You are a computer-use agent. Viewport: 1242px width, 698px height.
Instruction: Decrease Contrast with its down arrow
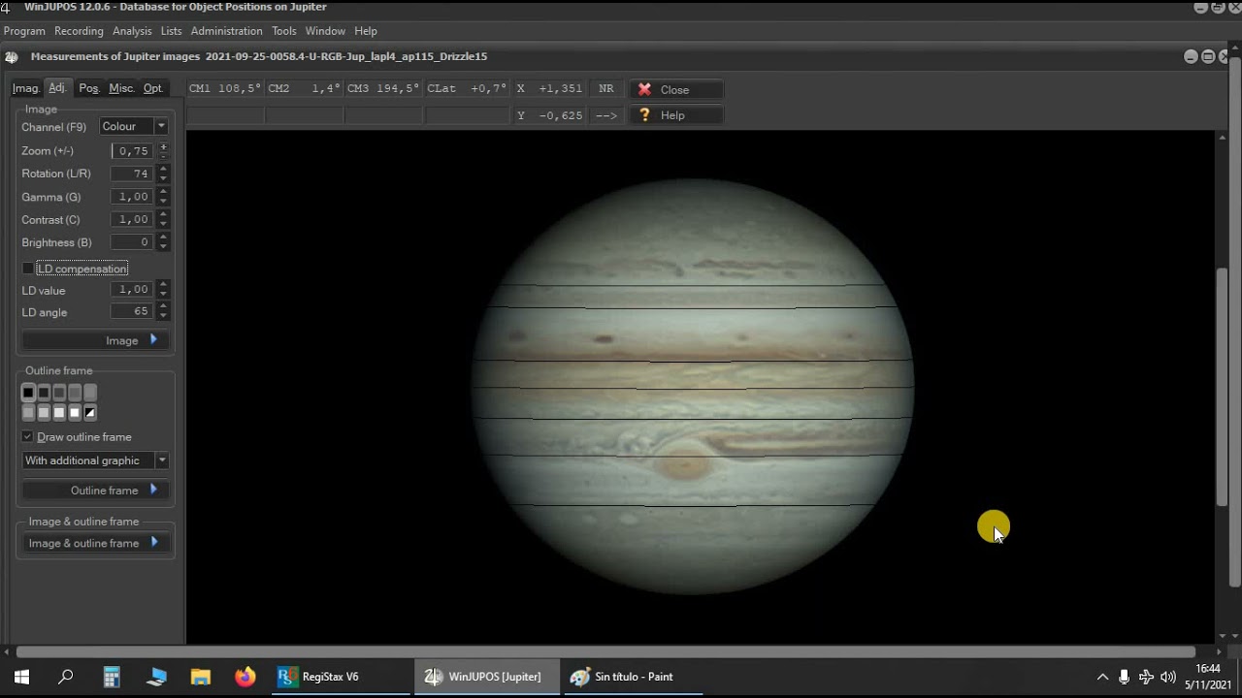[x=163, y=224]
